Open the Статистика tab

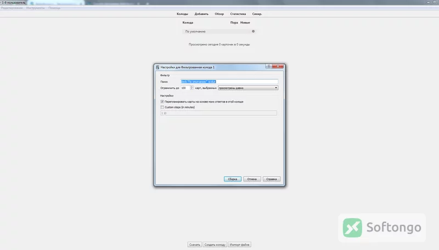pyautogui.click(x=238, y=14)
